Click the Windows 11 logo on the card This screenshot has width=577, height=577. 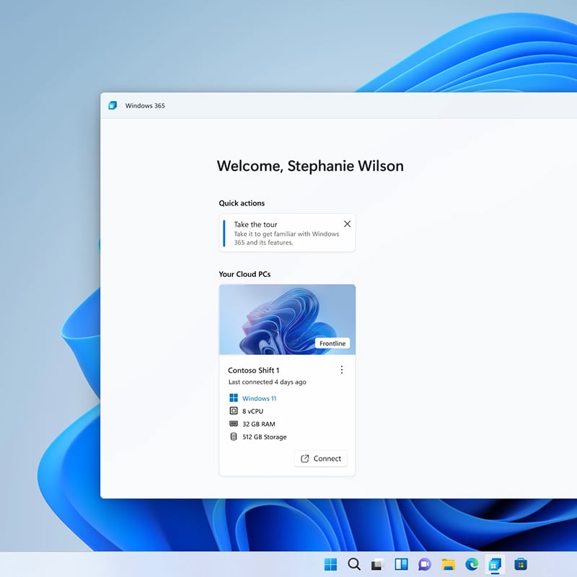[x=233, y=397]
